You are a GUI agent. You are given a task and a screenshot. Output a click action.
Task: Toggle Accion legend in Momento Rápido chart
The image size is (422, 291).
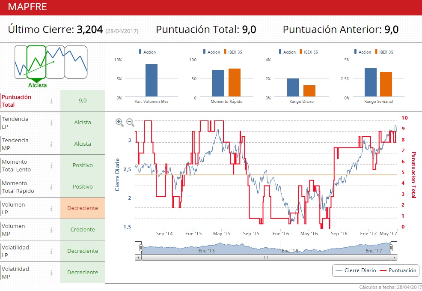point(211,52)
